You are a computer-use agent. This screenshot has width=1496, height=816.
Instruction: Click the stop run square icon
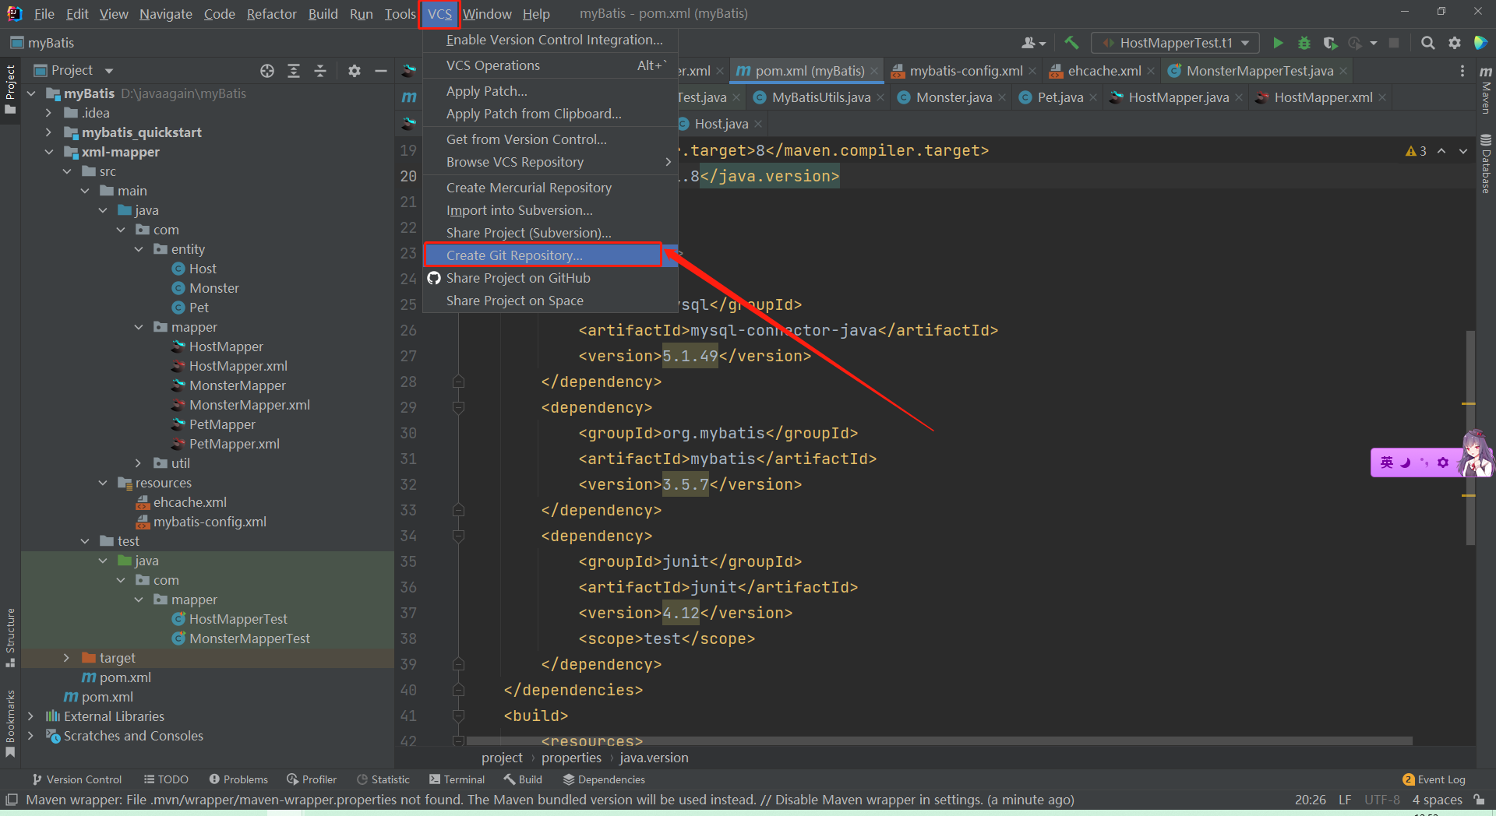(1394, 43)
